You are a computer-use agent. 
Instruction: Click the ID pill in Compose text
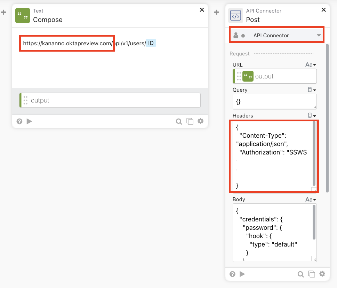coord(151,43)
